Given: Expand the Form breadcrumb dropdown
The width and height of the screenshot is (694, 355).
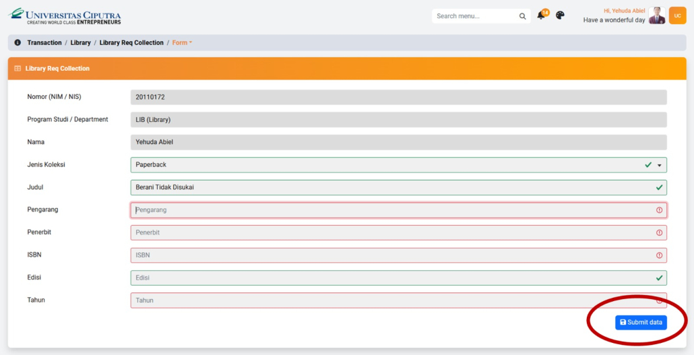Looking at the screenshot, I should coord(182,42).
